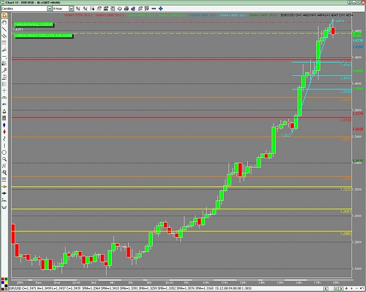Pick the green color swatch
The image size is (366, 292).
point(6,279)
